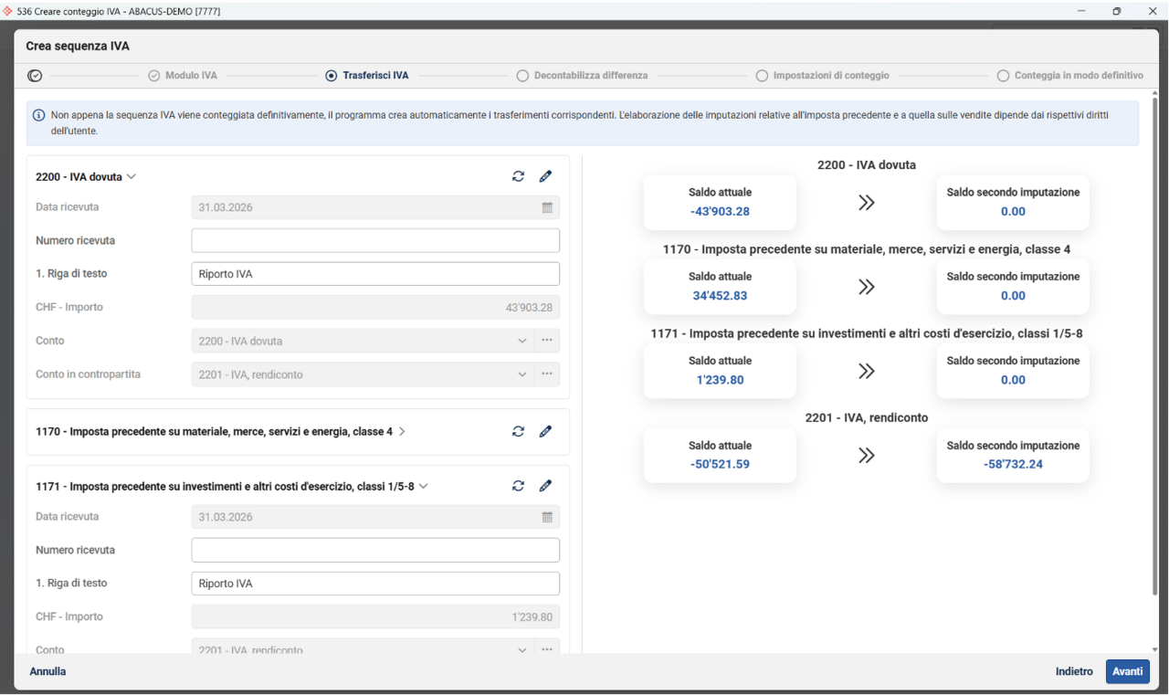
Task: Open calendar picker for 2200 Data ricevuta
Action: (x=547, y=207)
